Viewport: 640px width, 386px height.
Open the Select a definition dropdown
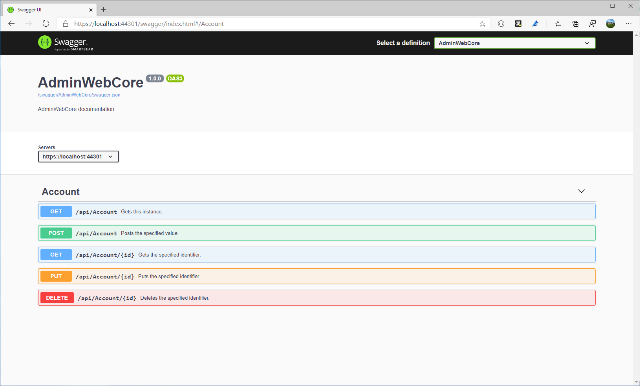[x=515, y=43]
